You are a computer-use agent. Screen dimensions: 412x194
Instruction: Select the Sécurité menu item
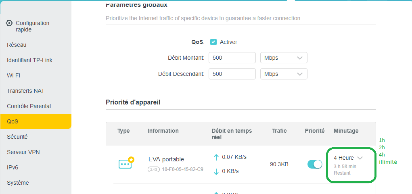pyautogui.click(x=17, y=137)
